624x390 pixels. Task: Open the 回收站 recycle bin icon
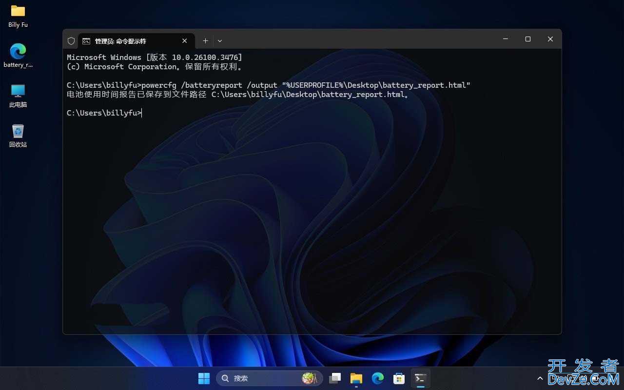pos(18,136)
